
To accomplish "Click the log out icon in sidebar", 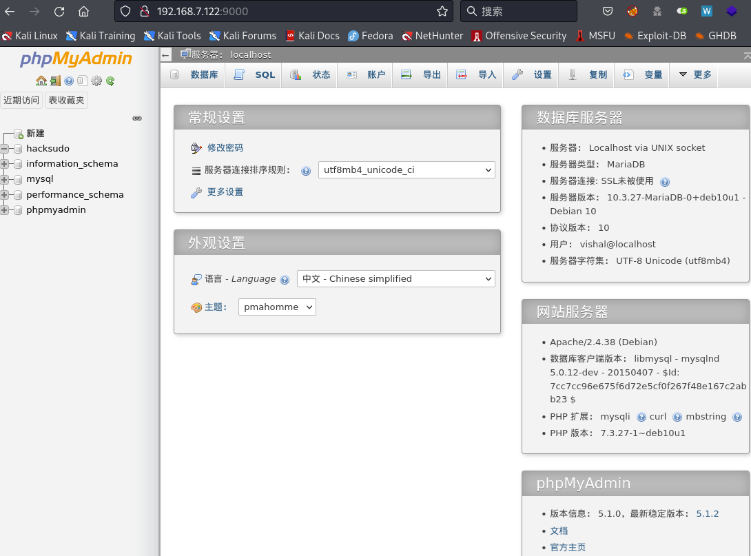I will (56, 81).
